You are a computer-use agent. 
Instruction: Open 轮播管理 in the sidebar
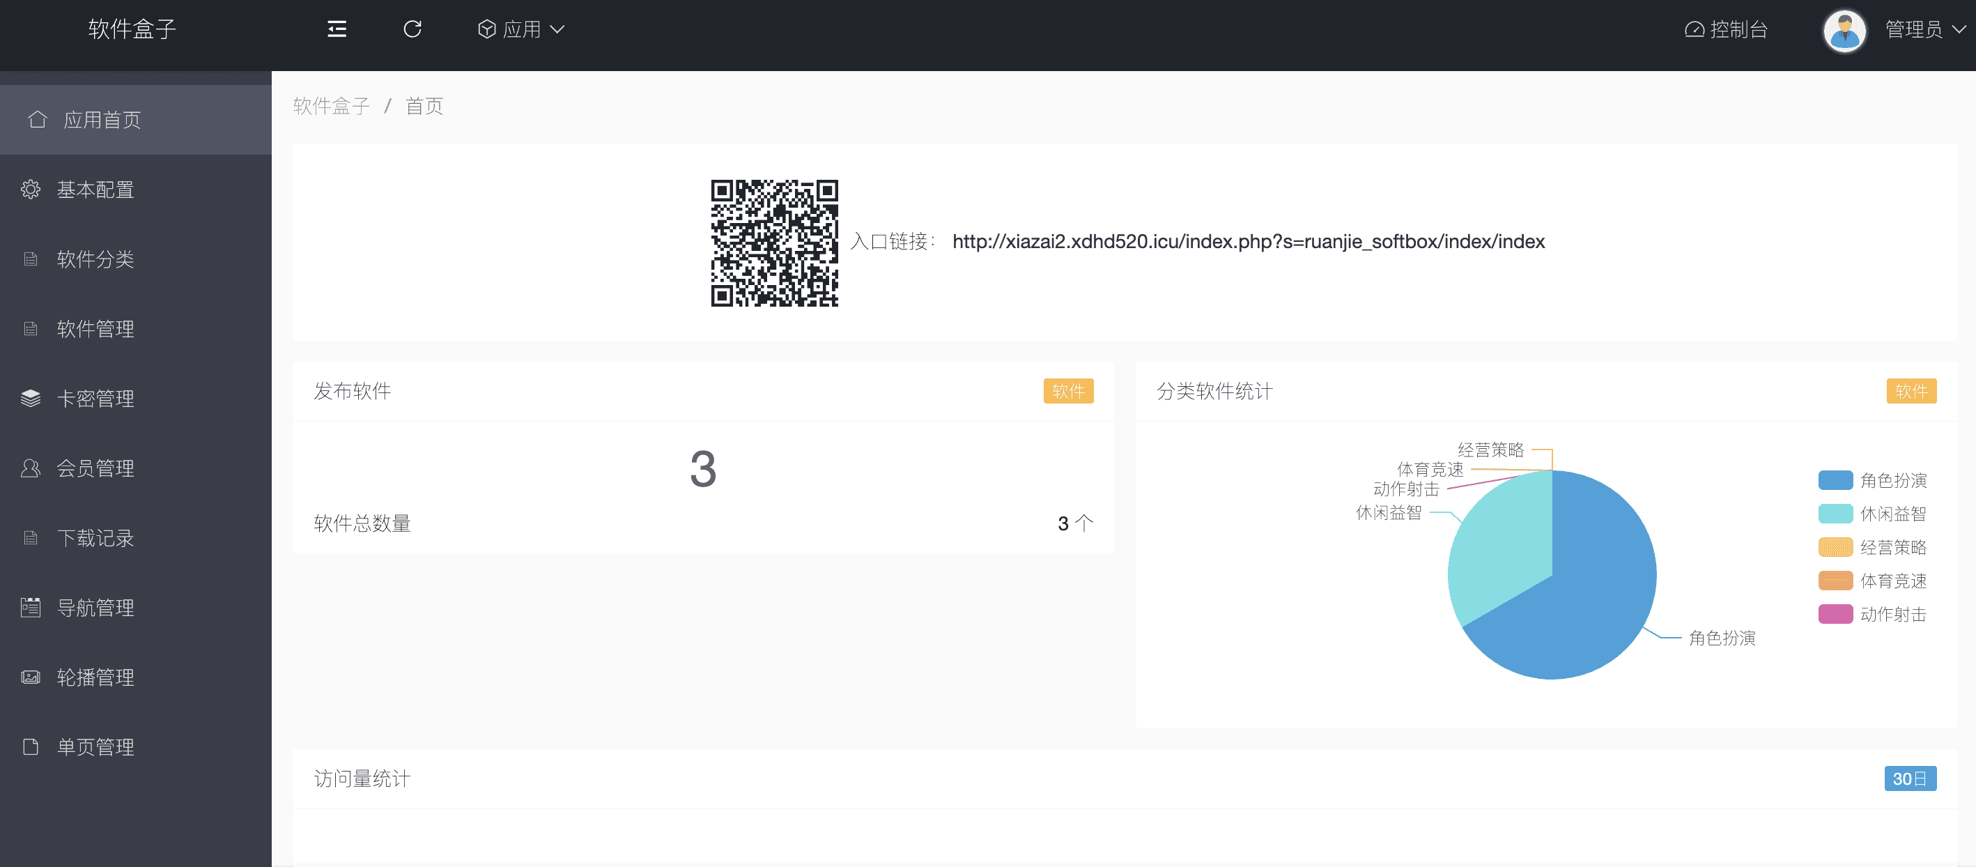tap(136, 677)
